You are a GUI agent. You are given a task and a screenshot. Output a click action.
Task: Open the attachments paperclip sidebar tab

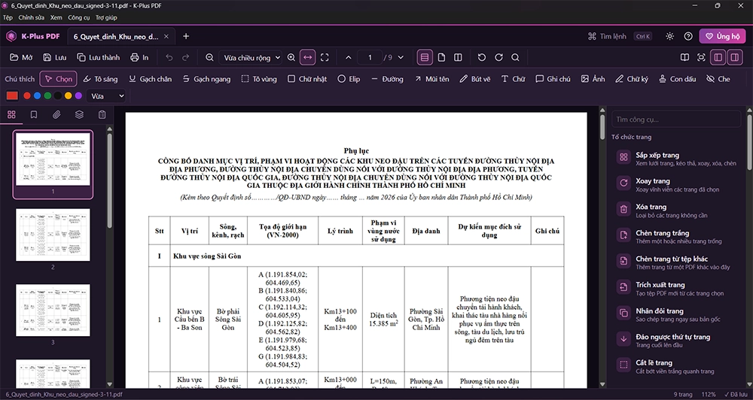click(56, 114)
